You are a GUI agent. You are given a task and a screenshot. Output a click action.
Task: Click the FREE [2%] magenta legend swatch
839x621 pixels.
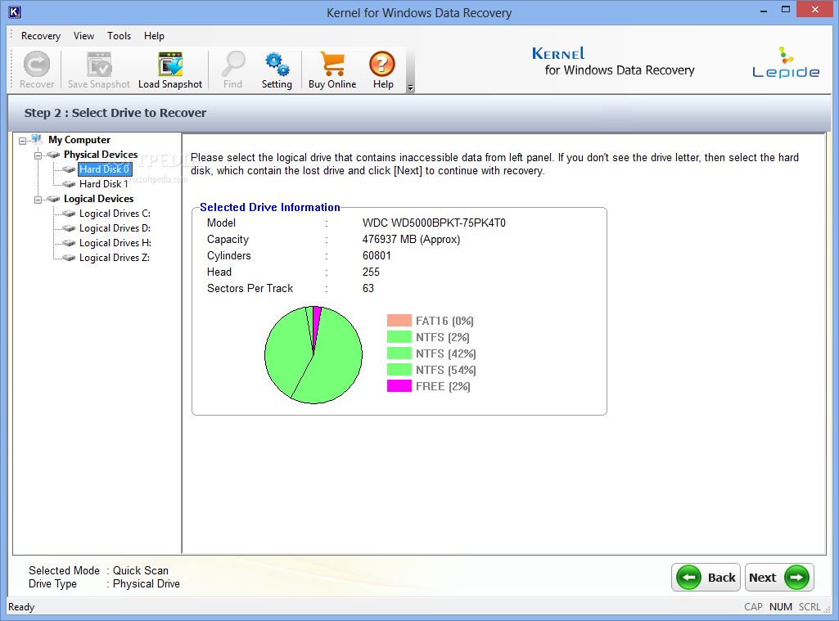tap(399, 386)
